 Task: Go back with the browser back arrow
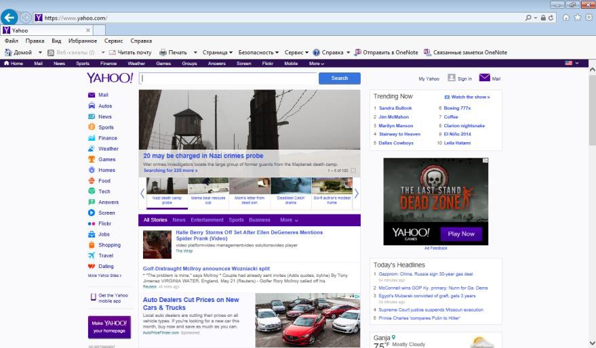9,17
